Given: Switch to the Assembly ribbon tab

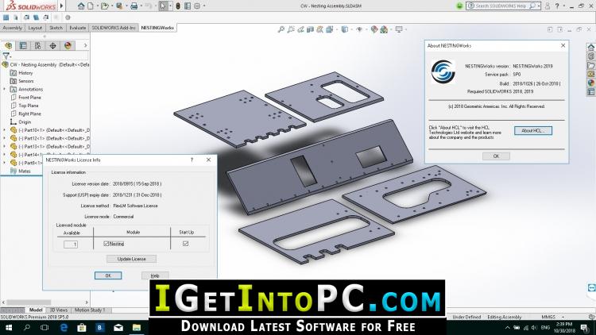Looking at the screenshot, I should pos(13,28).
